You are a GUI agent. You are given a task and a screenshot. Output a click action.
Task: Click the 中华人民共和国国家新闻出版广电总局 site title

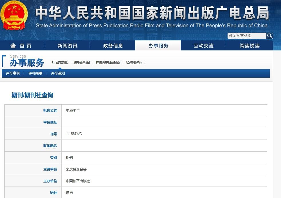point(152,13)
